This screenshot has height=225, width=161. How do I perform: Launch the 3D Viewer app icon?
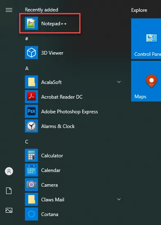pos(31,53)
